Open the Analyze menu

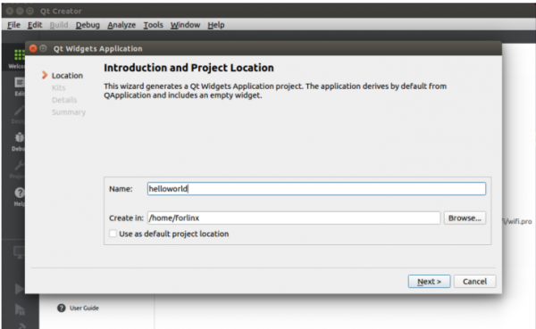click(121, 25)
